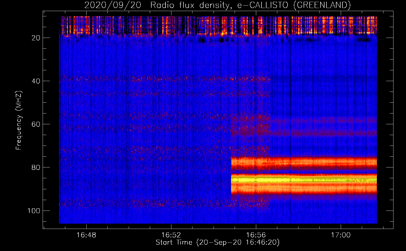Click the 16:48 time tick label
This screenshot has height=251, width=406.
86,235
